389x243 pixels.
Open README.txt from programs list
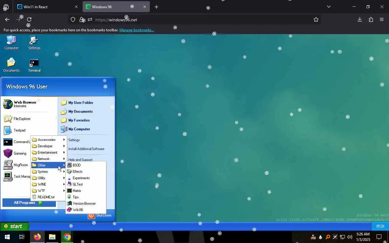pyautogui.click(x=49, y=197)
